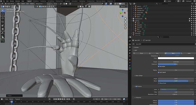Enable the Temperature checkbox
196x105 pixels.
click(160, 56)
